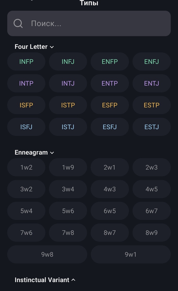The width and height of the screenshot is (178, 291).
Task: Choose the INFJ personality chip
Action: [x=68, y=62]
